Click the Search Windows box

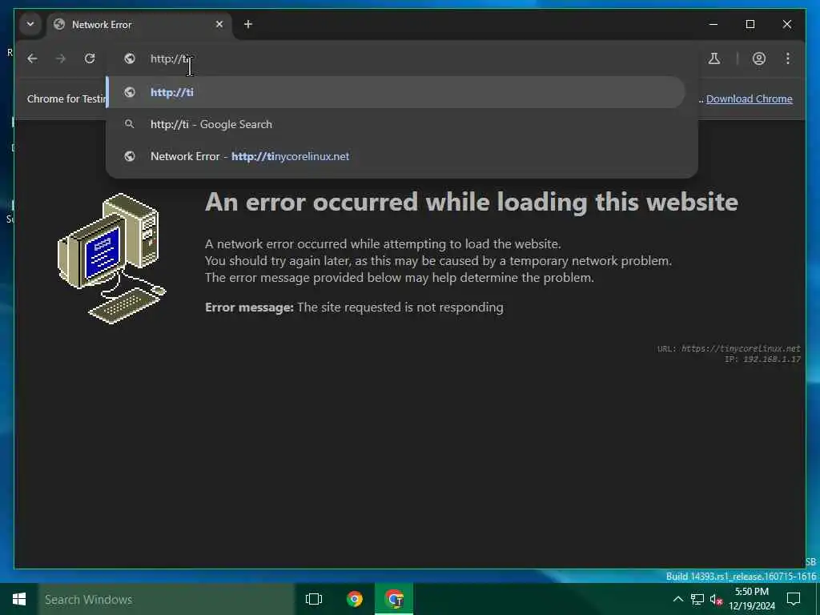tap(167, 599)
